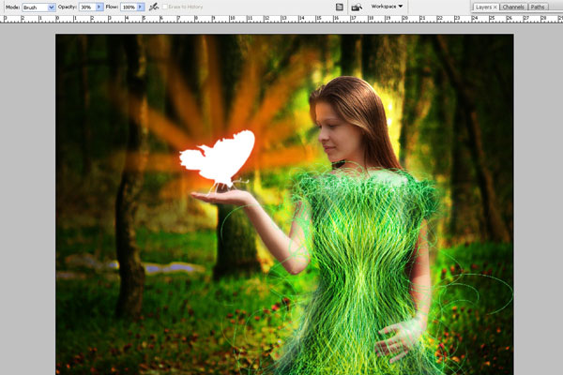
Task: Click the Opacity label text
Action: click(67, 7)
